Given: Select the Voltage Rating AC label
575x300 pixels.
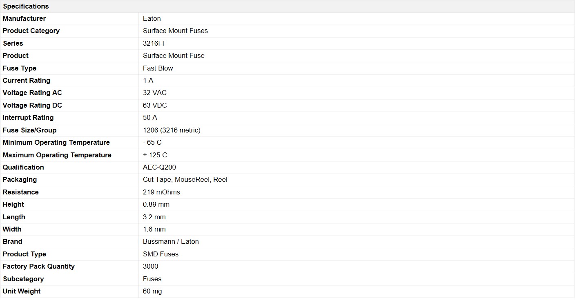Looking at the screenshot, I should pyautogui.click(x=32, y=93).
